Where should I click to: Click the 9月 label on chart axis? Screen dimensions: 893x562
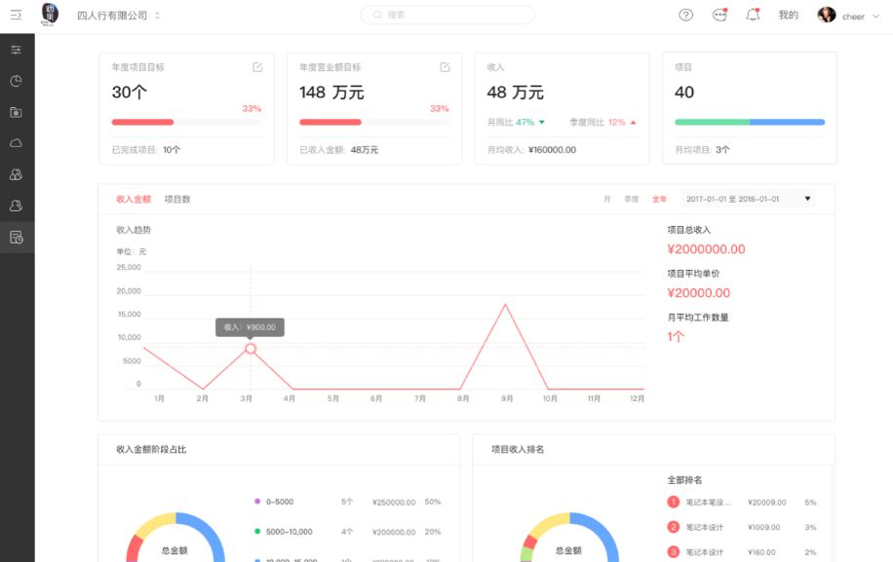[507, 398]
